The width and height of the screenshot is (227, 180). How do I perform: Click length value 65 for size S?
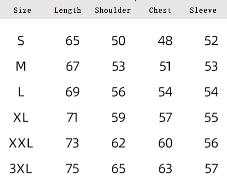[72, 41]
